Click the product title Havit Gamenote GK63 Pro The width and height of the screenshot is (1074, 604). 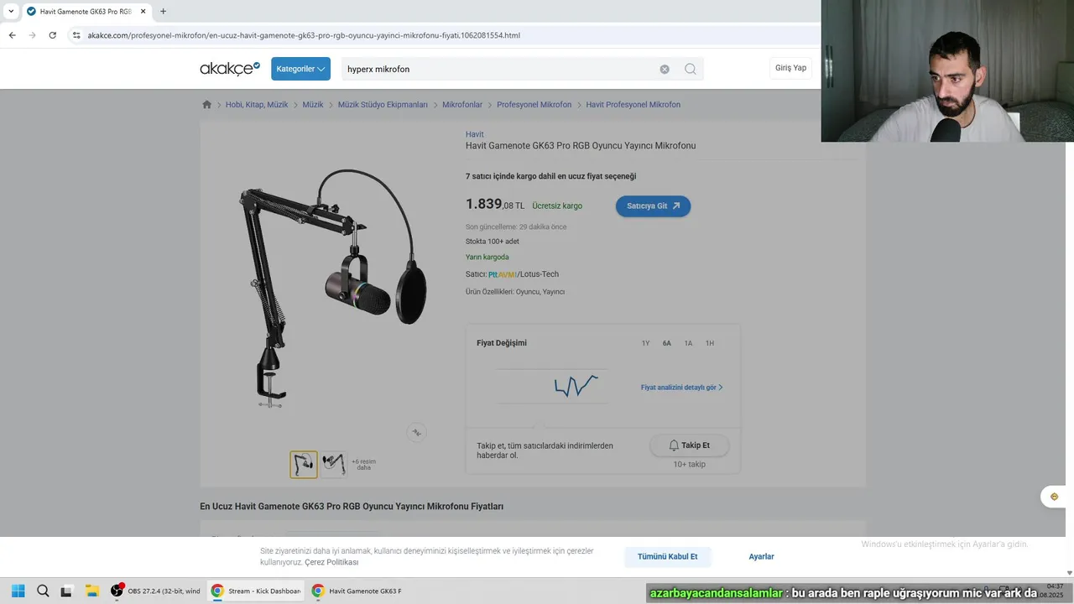pos(581,146)
